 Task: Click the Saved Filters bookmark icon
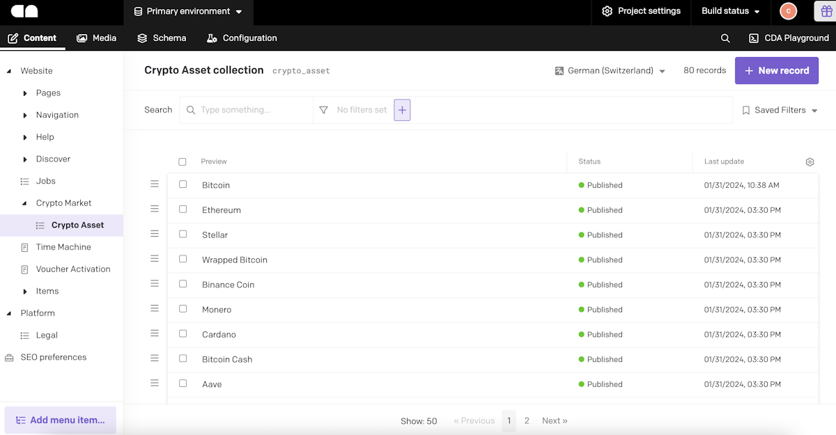click(746, 111)
